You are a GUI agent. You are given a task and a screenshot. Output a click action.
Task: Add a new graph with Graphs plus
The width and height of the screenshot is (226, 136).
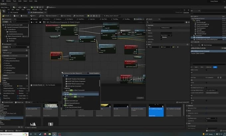[27, 50]
